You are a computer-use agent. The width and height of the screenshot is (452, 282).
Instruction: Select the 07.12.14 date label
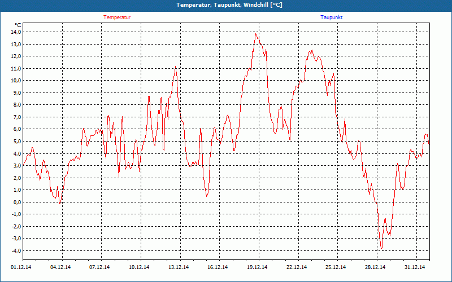tap(99, 267)
